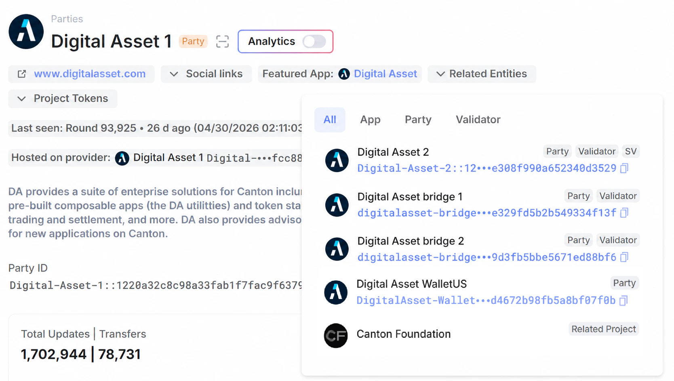
Task: Click the Total Updates | Transfers label
Action: (x=83, y=334)
